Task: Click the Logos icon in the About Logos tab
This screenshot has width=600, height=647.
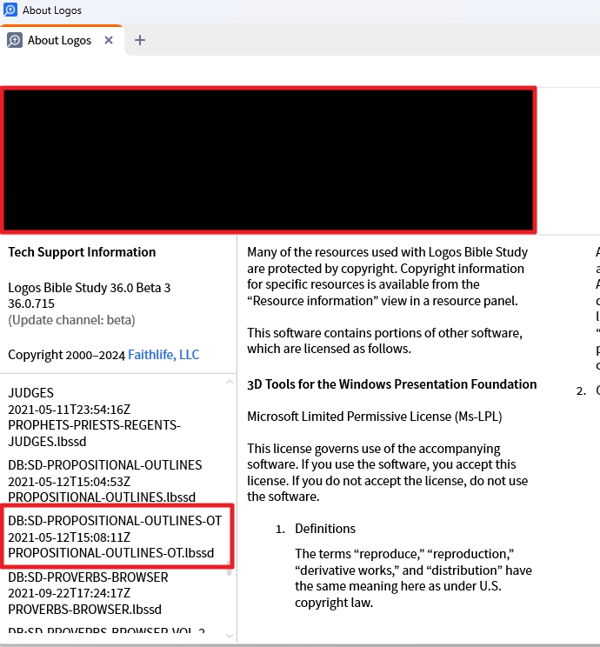Action: [15, 40]
